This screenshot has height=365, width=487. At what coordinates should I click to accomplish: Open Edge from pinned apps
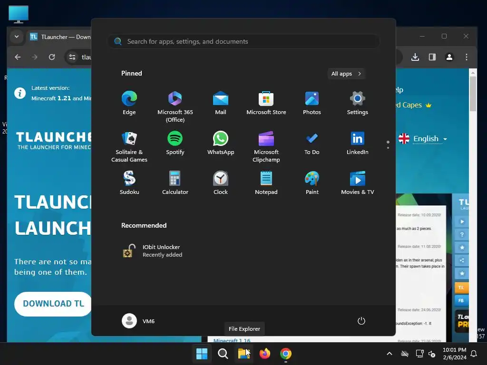coord(129,104)
